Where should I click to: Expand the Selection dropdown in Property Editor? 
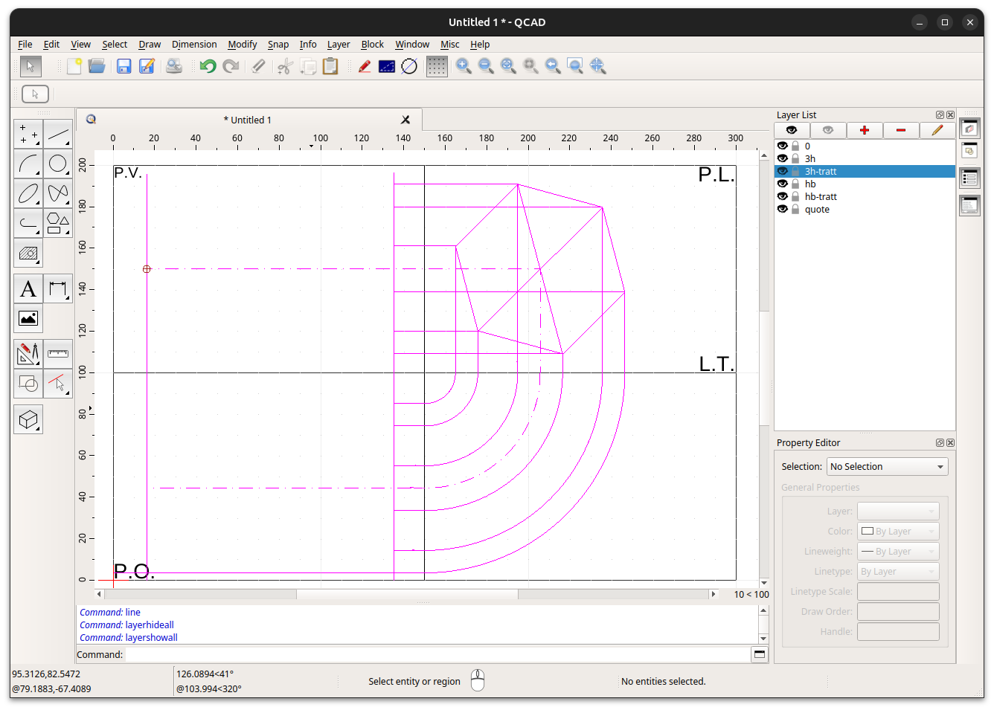[887, 467]
